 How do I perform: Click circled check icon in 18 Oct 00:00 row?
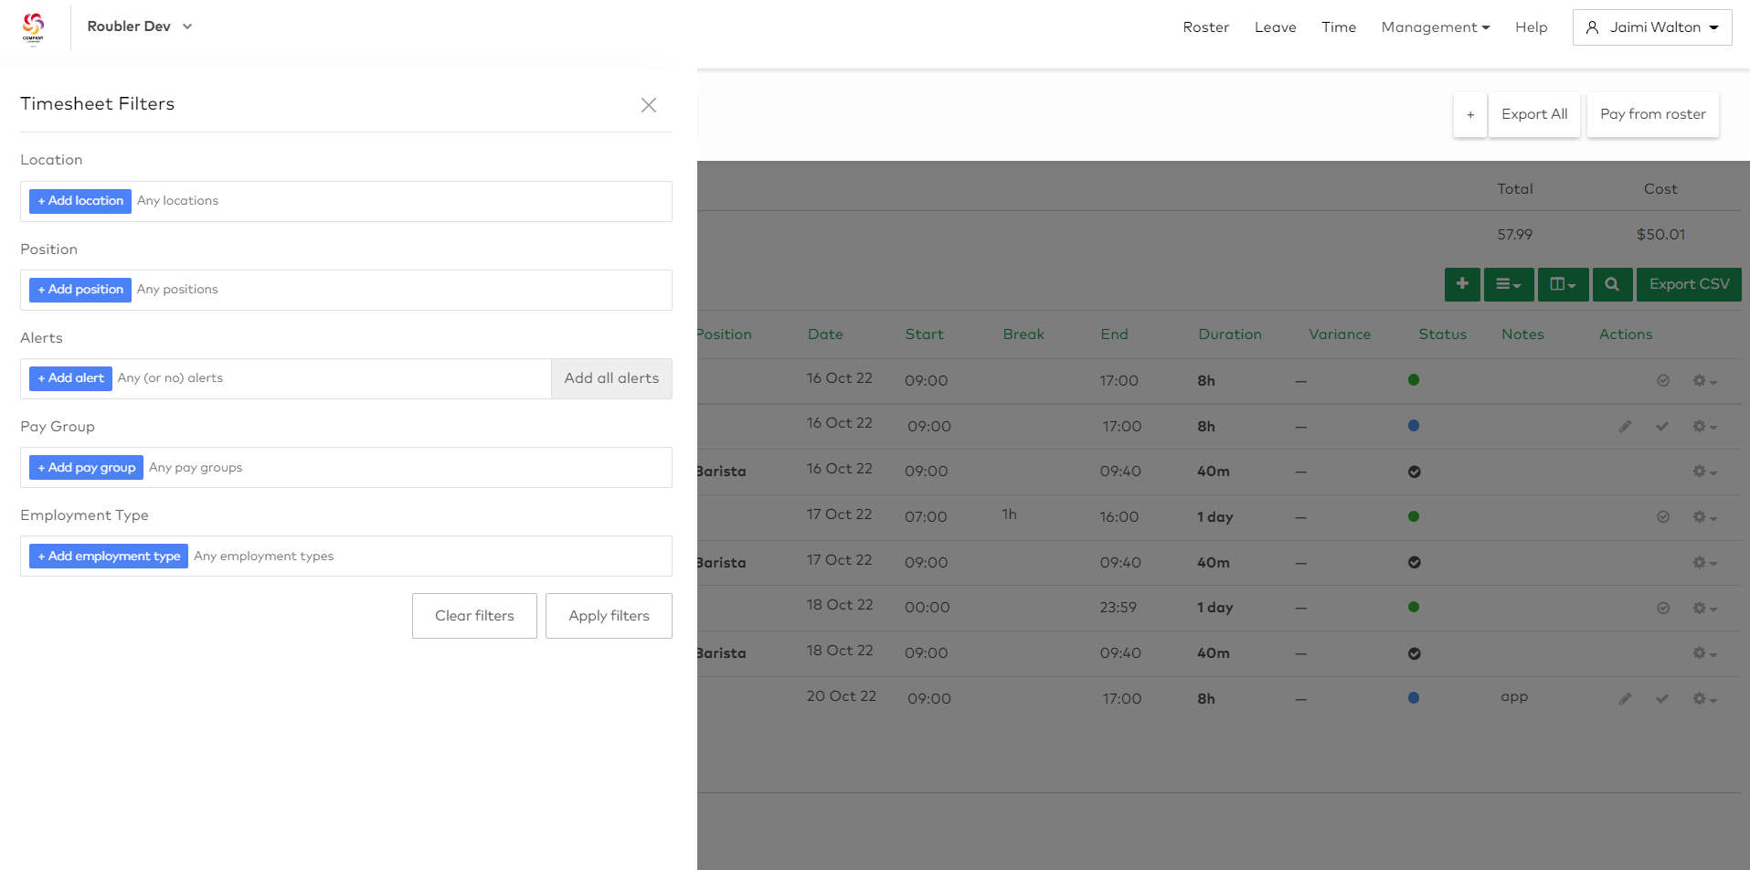1663,609
